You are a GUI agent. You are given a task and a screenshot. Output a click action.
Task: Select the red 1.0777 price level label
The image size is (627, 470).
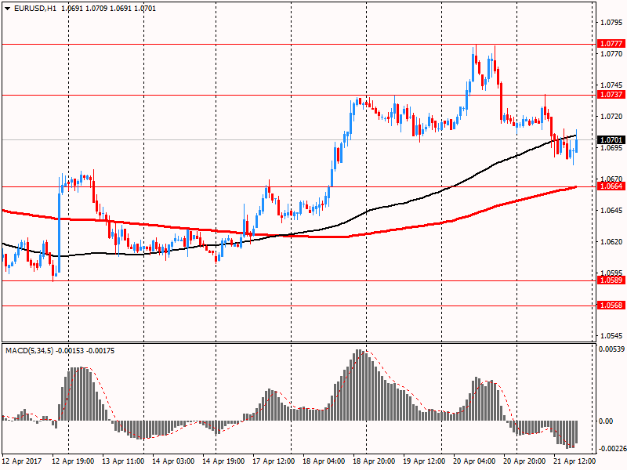pyautogui.click(x=611, y=43)
